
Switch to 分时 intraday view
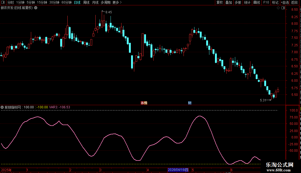coord(11,2)
